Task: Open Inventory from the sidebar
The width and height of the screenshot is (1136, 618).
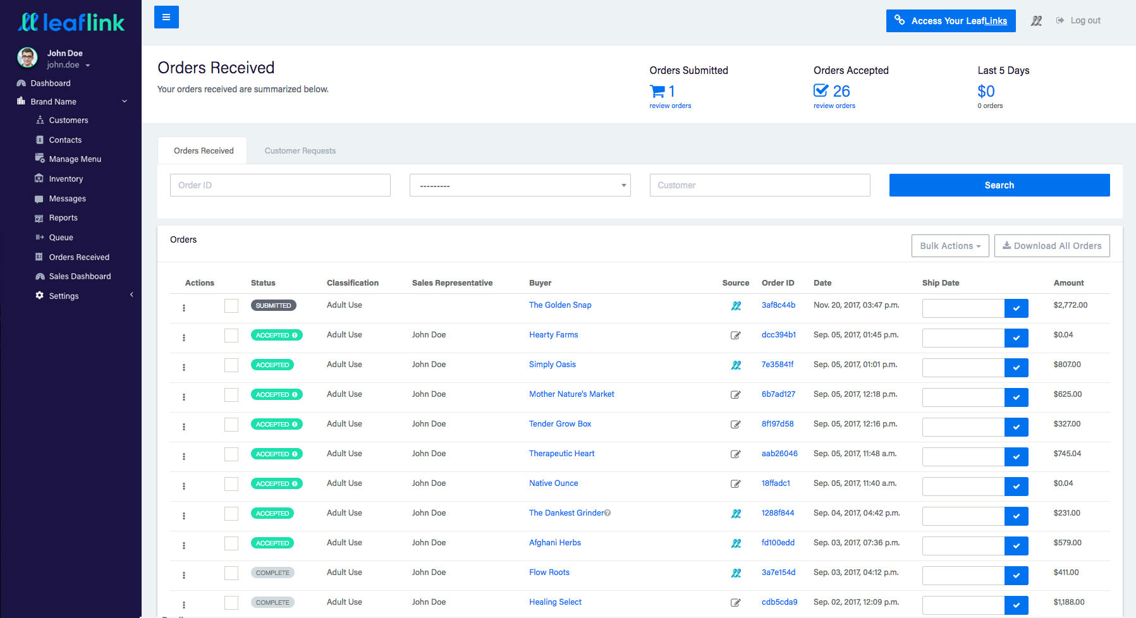Action: pos(66,179)
